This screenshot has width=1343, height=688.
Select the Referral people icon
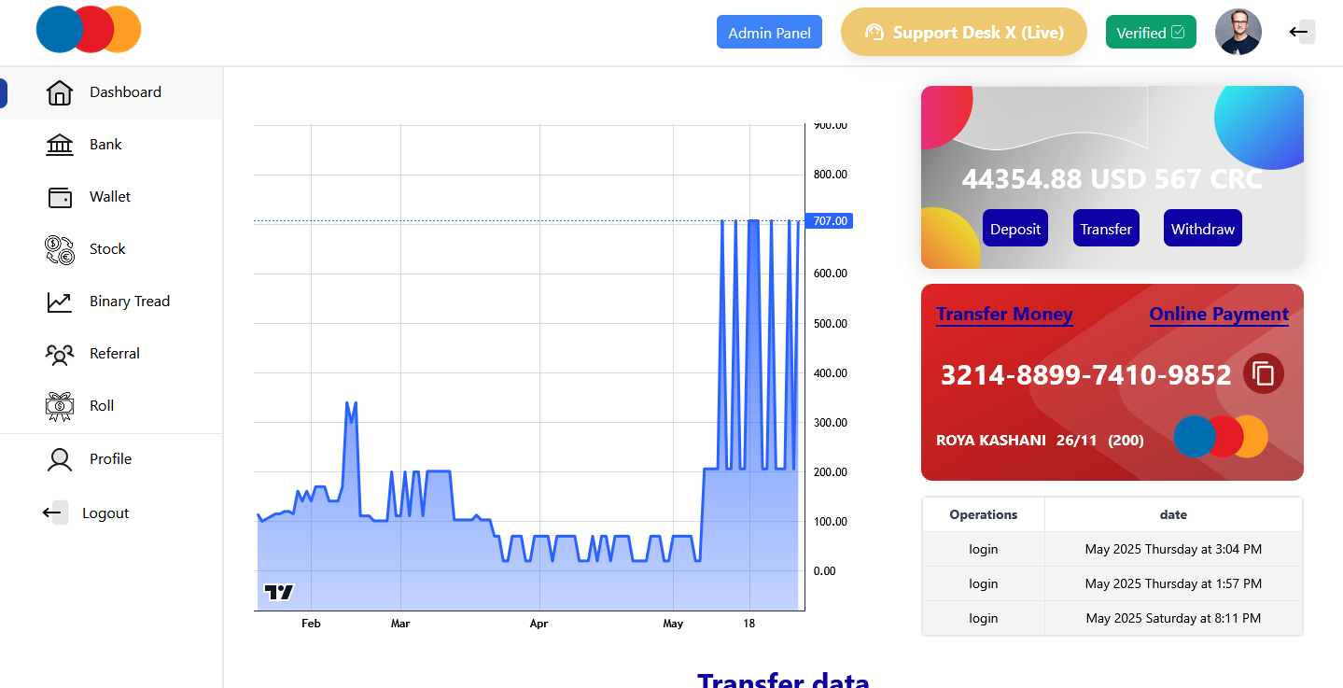[59, 353]
